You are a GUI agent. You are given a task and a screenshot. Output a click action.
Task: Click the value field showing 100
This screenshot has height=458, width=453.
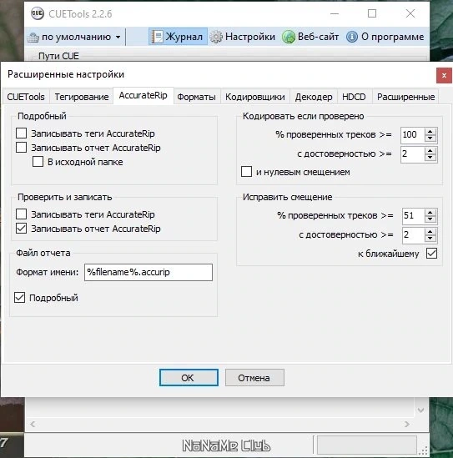click(412, 135)
